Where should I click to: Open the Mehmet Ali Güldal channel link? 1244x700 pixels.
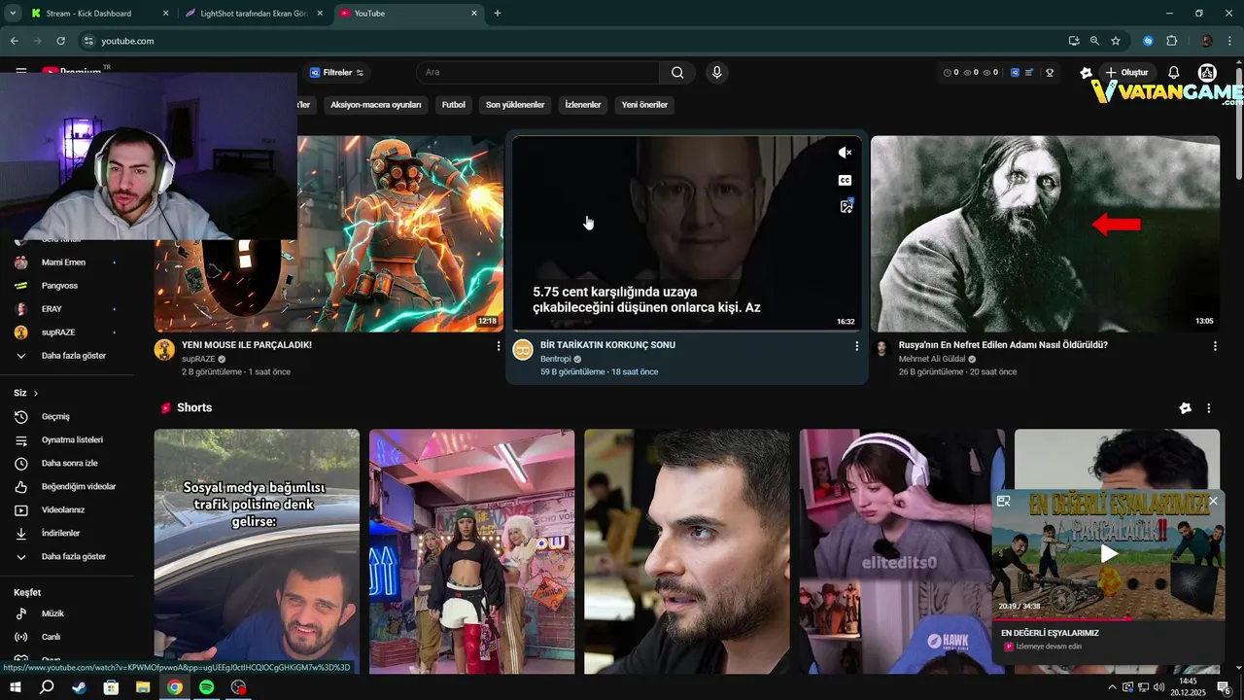(931, 359)
